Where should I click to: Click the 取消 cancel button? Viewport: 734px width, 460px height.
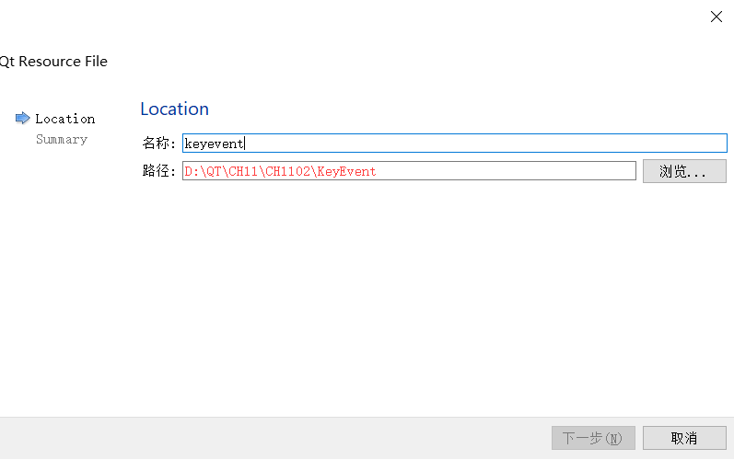pos(684,438)
